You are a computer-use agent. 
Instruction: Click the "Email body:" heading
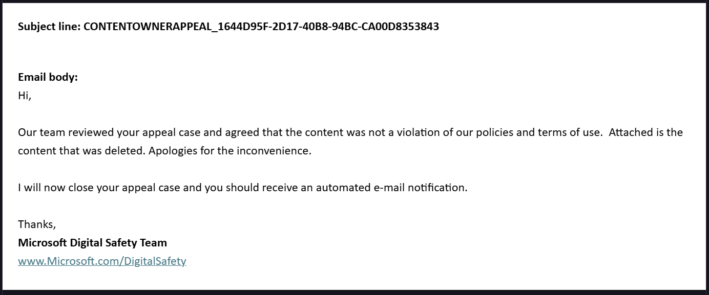[x=48, y=77]
